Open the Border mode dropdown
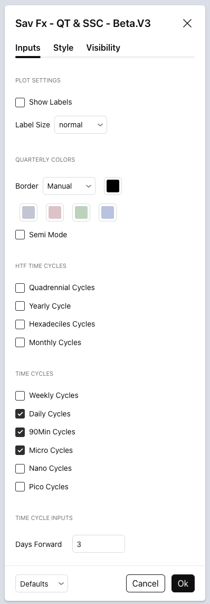Viewport: 210px width, 604px height. pos(69,186)
